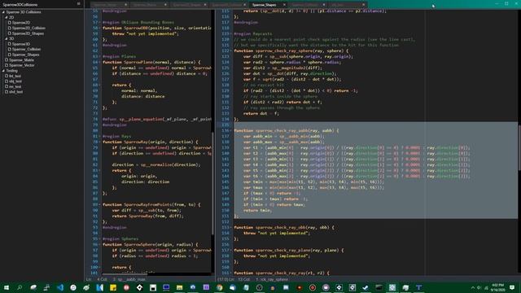Fold sparrow_check_ray_sphere function at line 122
Image resolution: width=521 pixels, height=293 pixels.
coord(231,50)
